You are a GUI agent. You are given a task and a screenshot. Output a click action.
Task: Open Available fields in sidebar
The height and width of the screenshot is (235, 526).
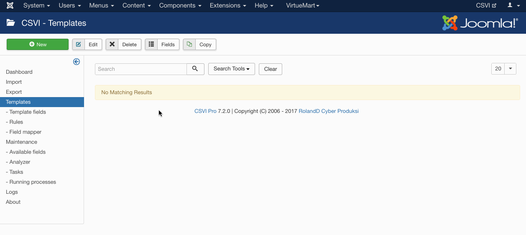[x=26, y=152]
